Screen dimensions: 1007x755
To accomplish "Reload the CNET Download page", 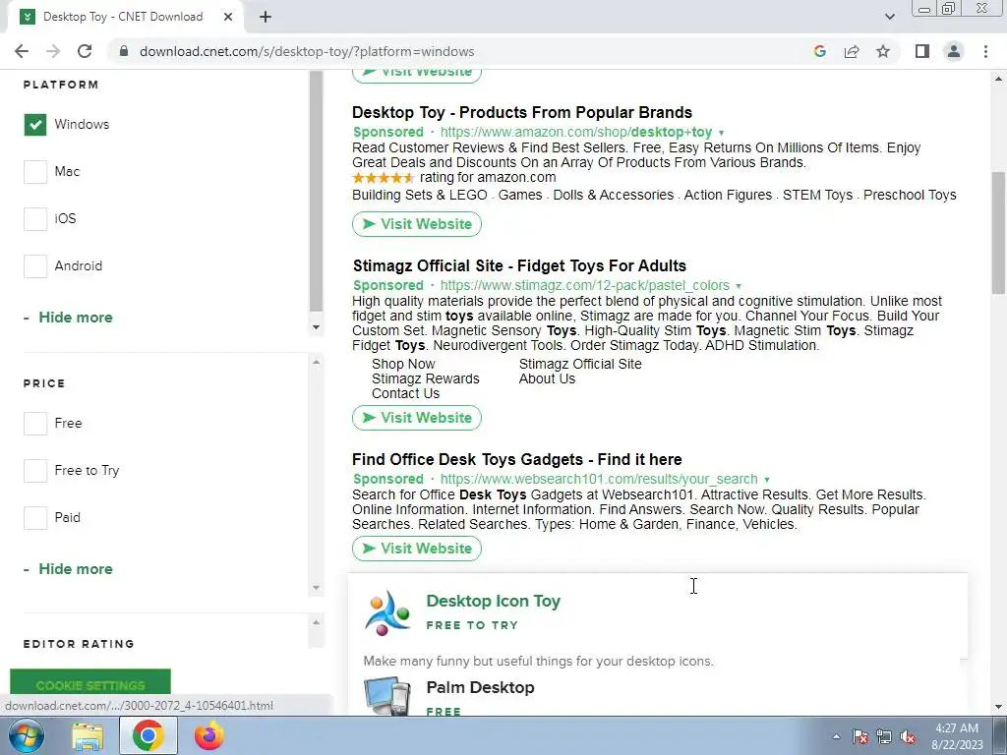I will coord(85,51).
